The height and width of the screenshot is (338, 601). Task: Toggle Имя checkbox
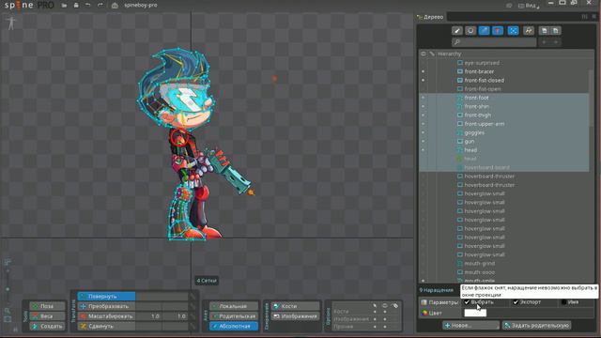tap(563, 302)
